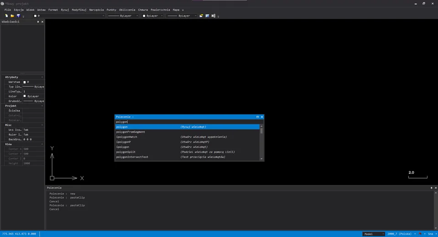The height and width of the screenshot is (237, 438).
Task: Select the polygon (Rysuj wielokąt) suggestion
Action: click(x=187, y=127)
